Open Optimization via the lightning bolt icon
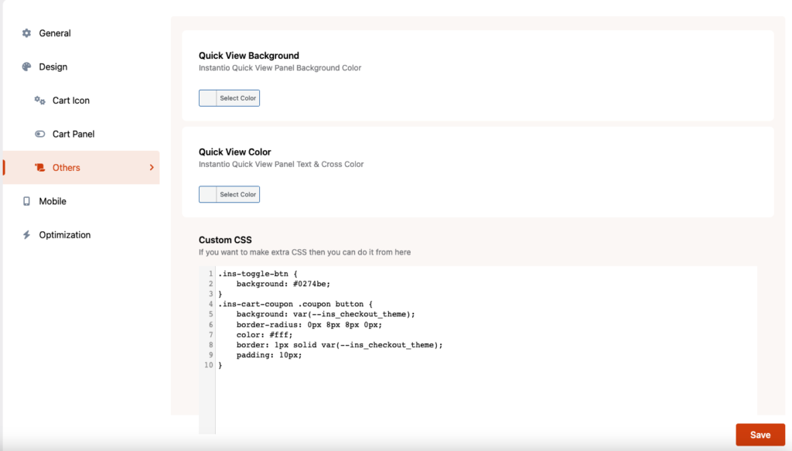Image resolution: width=792 pixels, height=451 pixels. tap(28, 234)
